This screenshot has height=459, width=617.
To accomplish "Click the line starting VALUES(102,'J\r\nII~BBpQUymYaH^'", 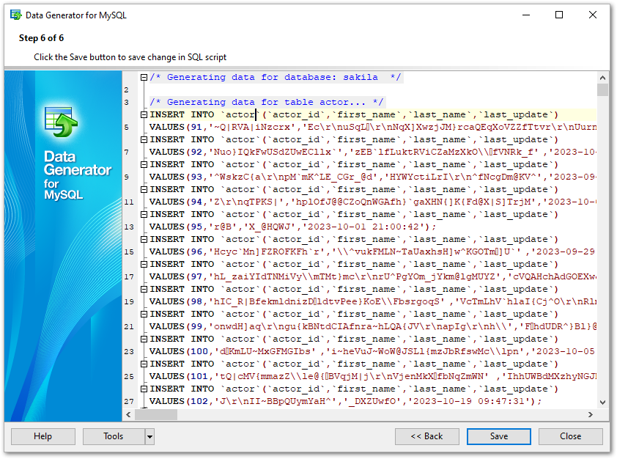I will [346, 401].
